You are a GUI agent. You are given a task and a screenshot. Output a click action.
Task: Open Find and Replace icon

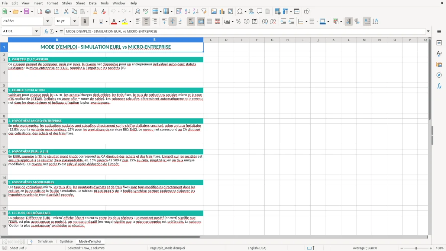138,12
